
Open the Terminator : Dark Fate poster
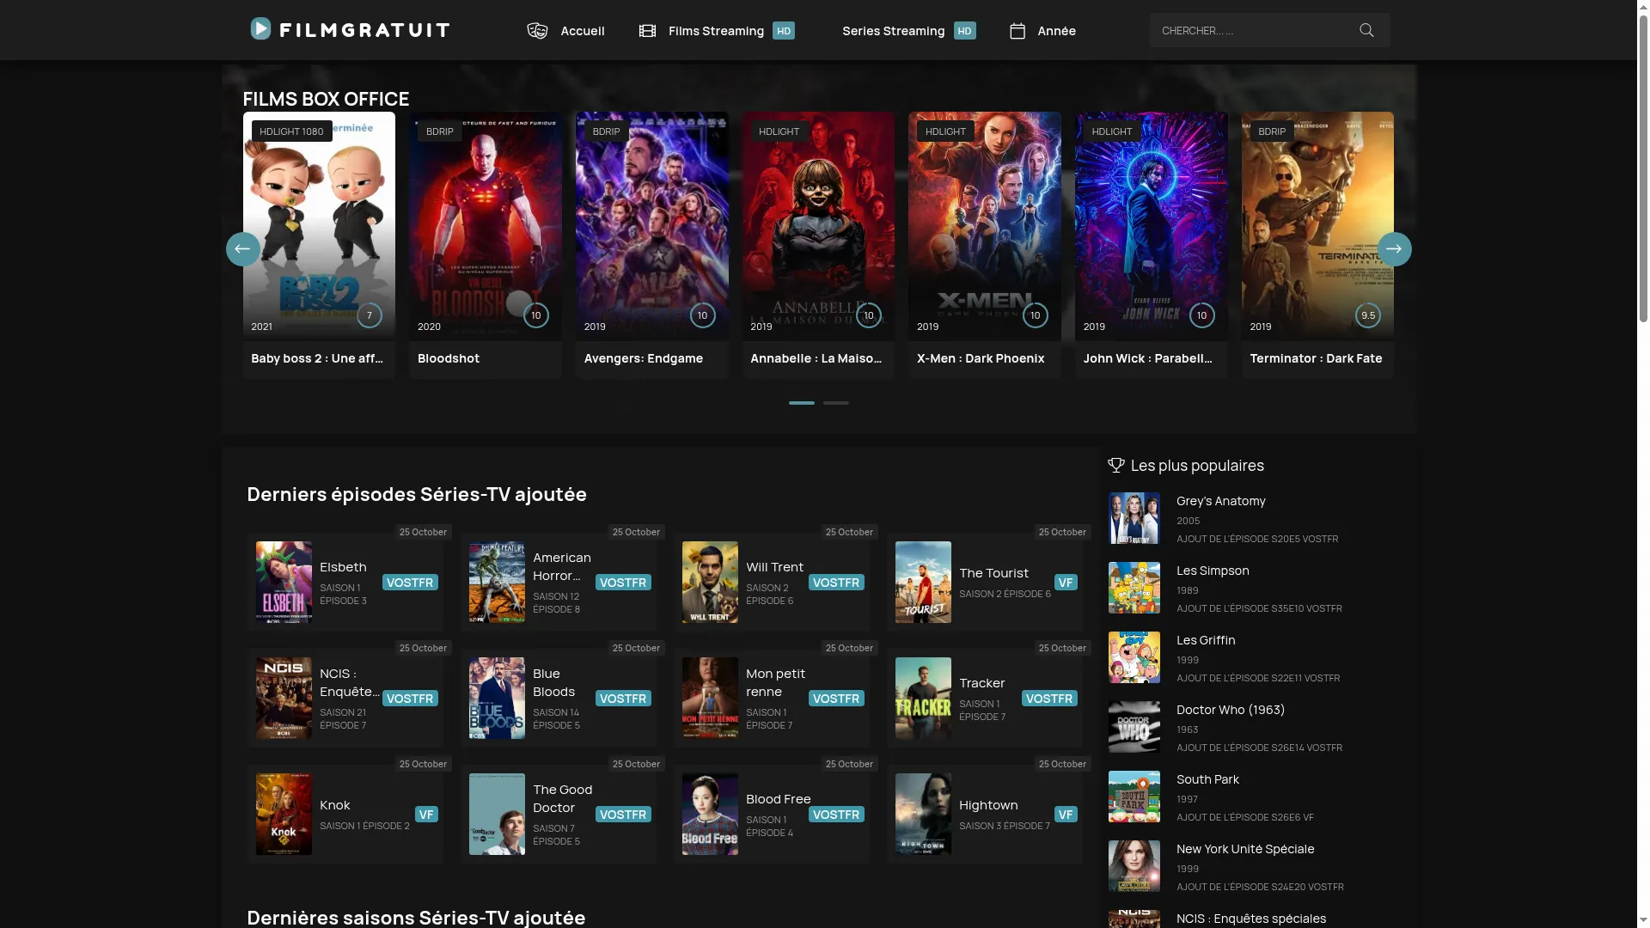pyautogui.click(x=1317, y=225)
